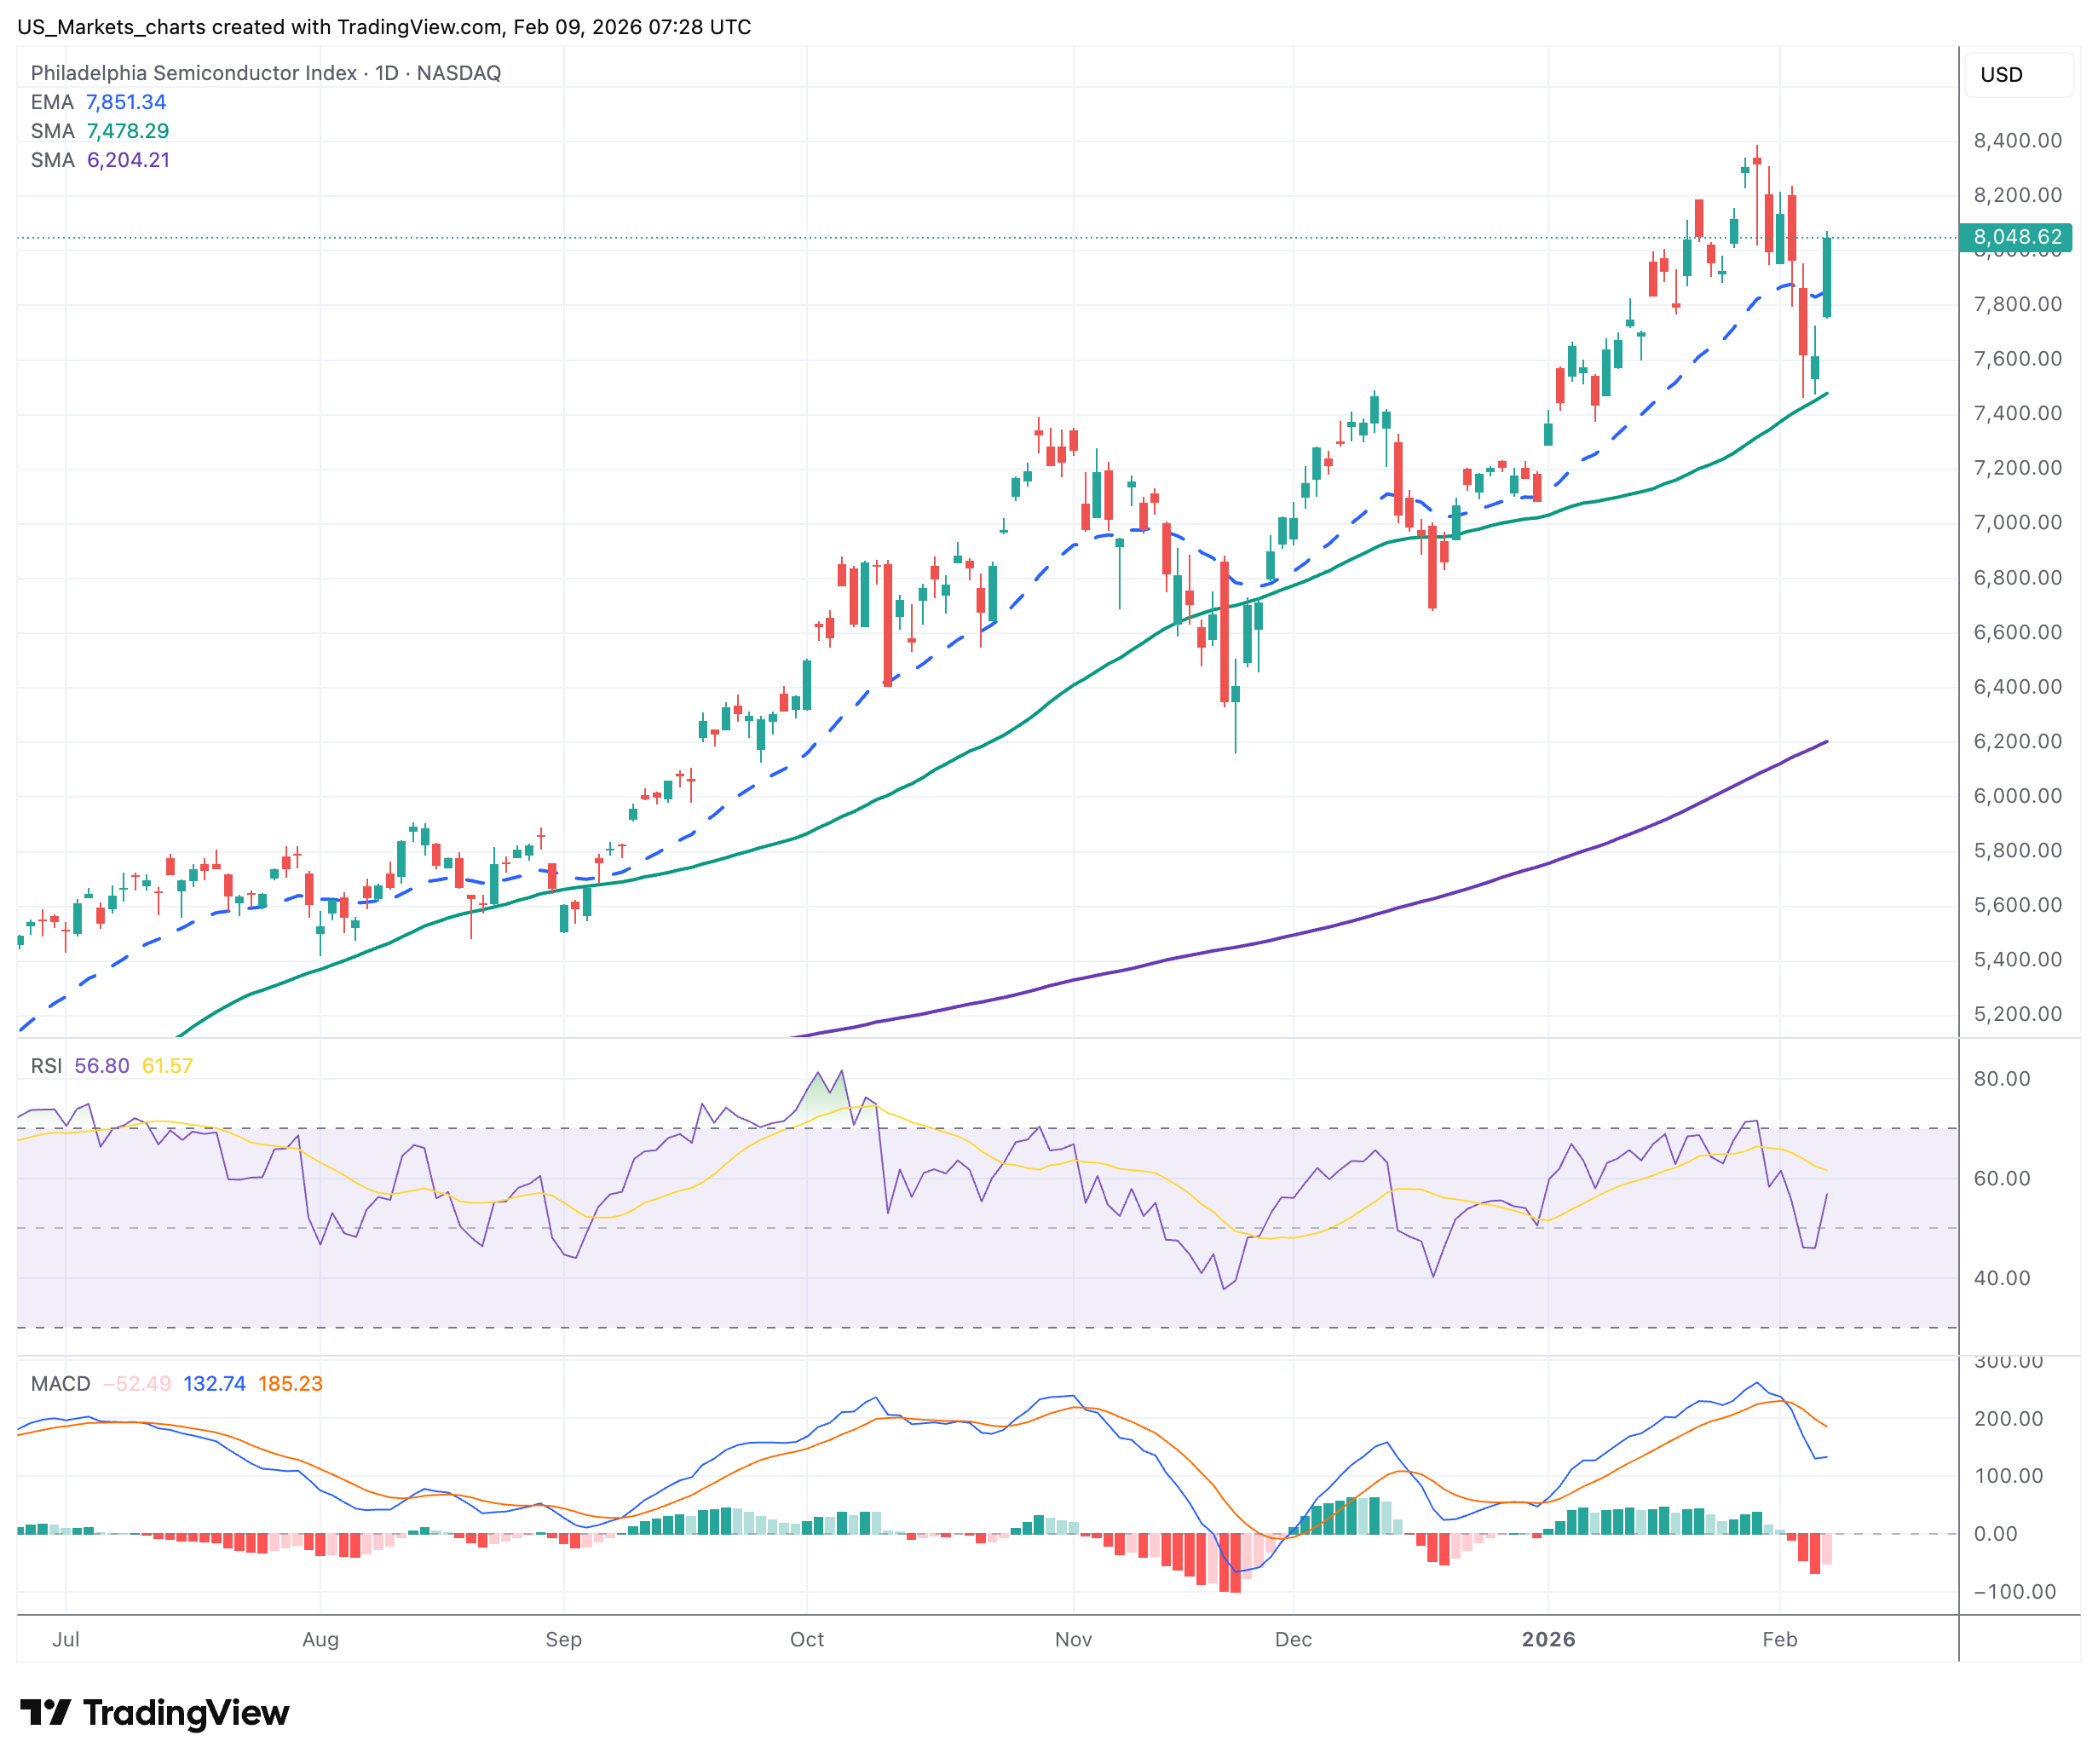Select the USD currency label

tap(2000, 75)
